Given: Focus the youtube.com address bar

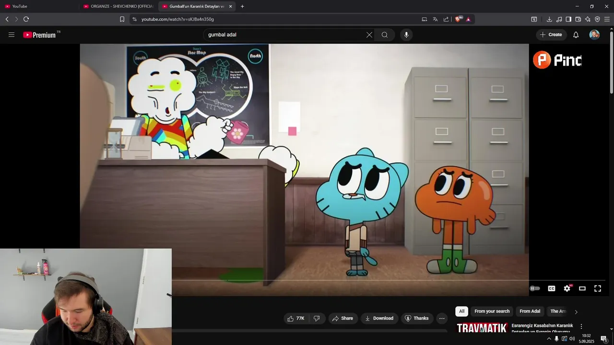Looking at the screenshot, I should [278, 19].
